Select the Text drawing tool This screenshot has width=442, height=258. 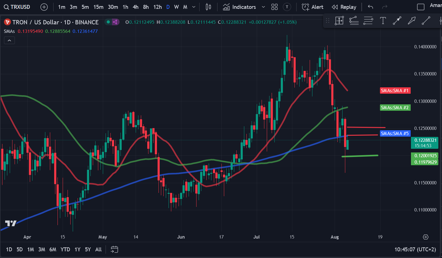point(383,21)
